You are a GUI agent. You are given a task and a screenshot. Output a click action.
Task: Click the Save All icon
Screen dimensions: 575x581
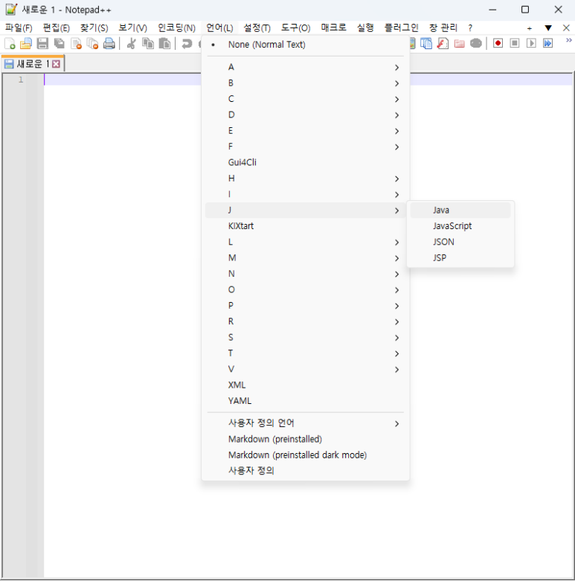[60, 44]
